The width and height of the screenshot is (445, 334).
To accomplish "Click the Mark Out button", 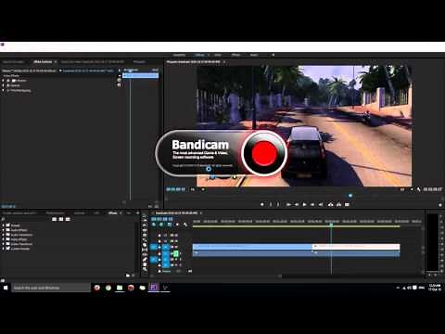I will [278, 204].
